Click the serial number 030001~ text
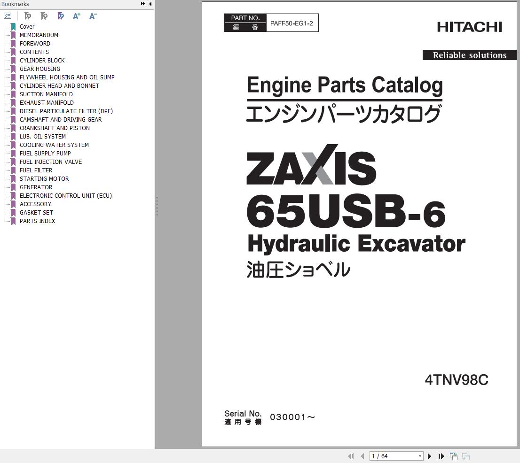520x463 pixels. pyautogui.click(x=292, y=417)
